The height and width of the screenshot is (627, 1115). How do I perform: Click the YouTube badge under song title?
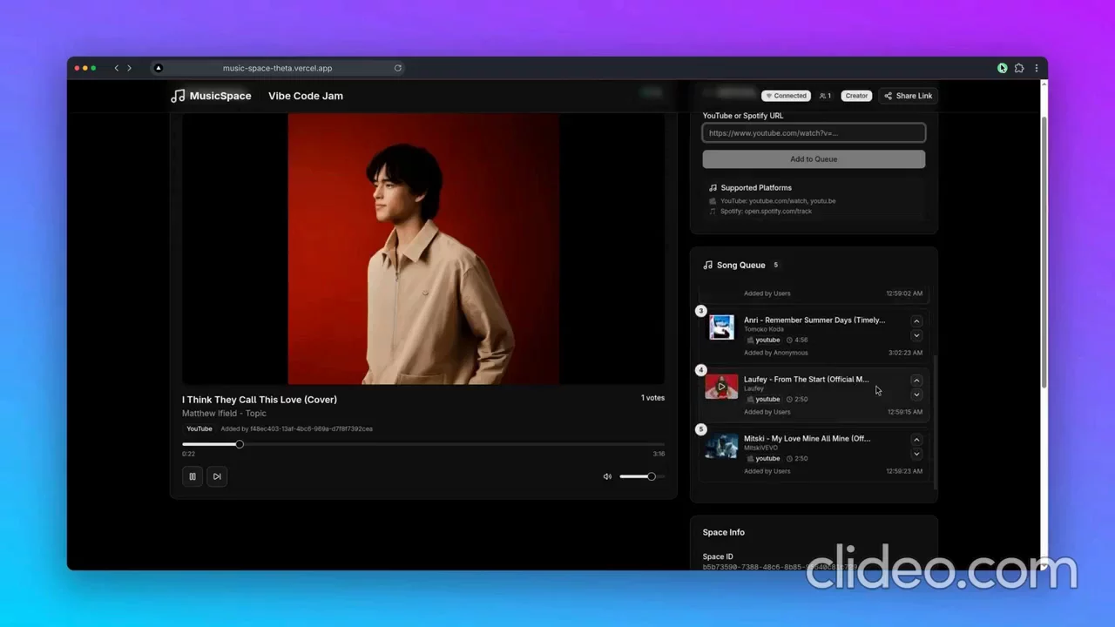(x=199, y=428)
